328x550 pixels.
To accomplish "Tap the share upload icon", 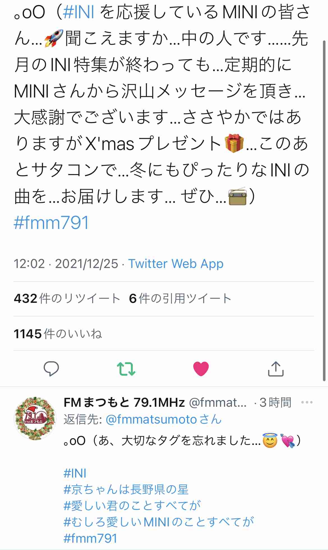I will coord(276,369).
